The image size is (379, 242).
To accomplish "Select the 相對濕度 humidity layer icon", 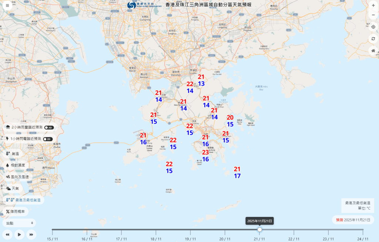I will 7,166.
